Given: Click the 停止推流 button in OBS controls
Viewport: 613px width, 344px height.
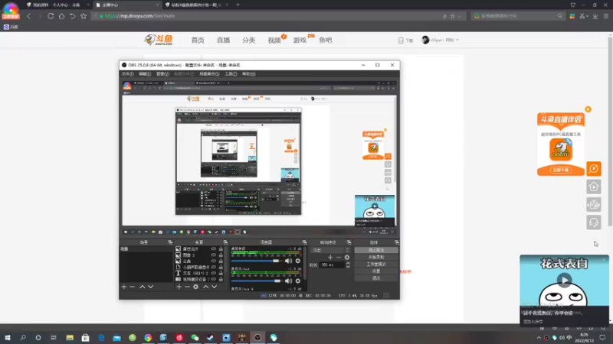Looking at the screenshot, I should click(376, 250).
